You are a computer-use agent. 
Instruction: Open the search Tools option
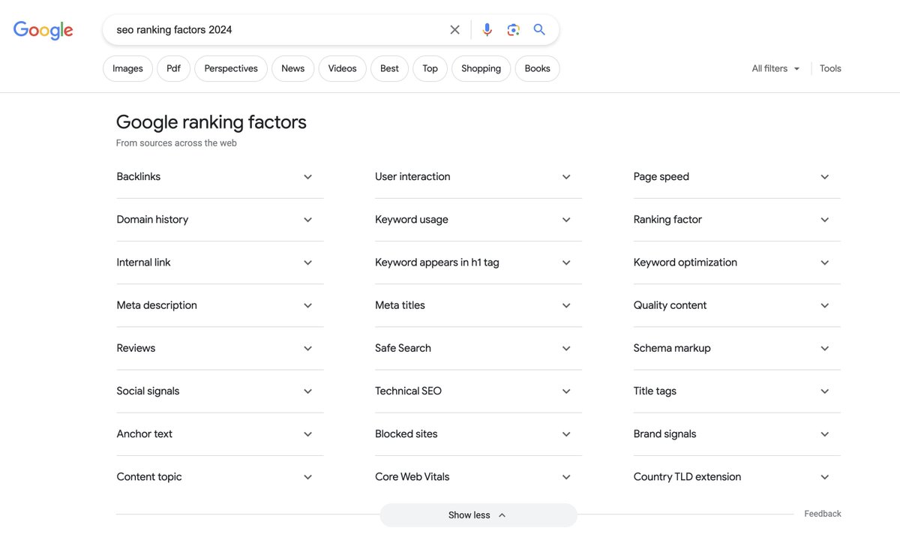point(830,68)
